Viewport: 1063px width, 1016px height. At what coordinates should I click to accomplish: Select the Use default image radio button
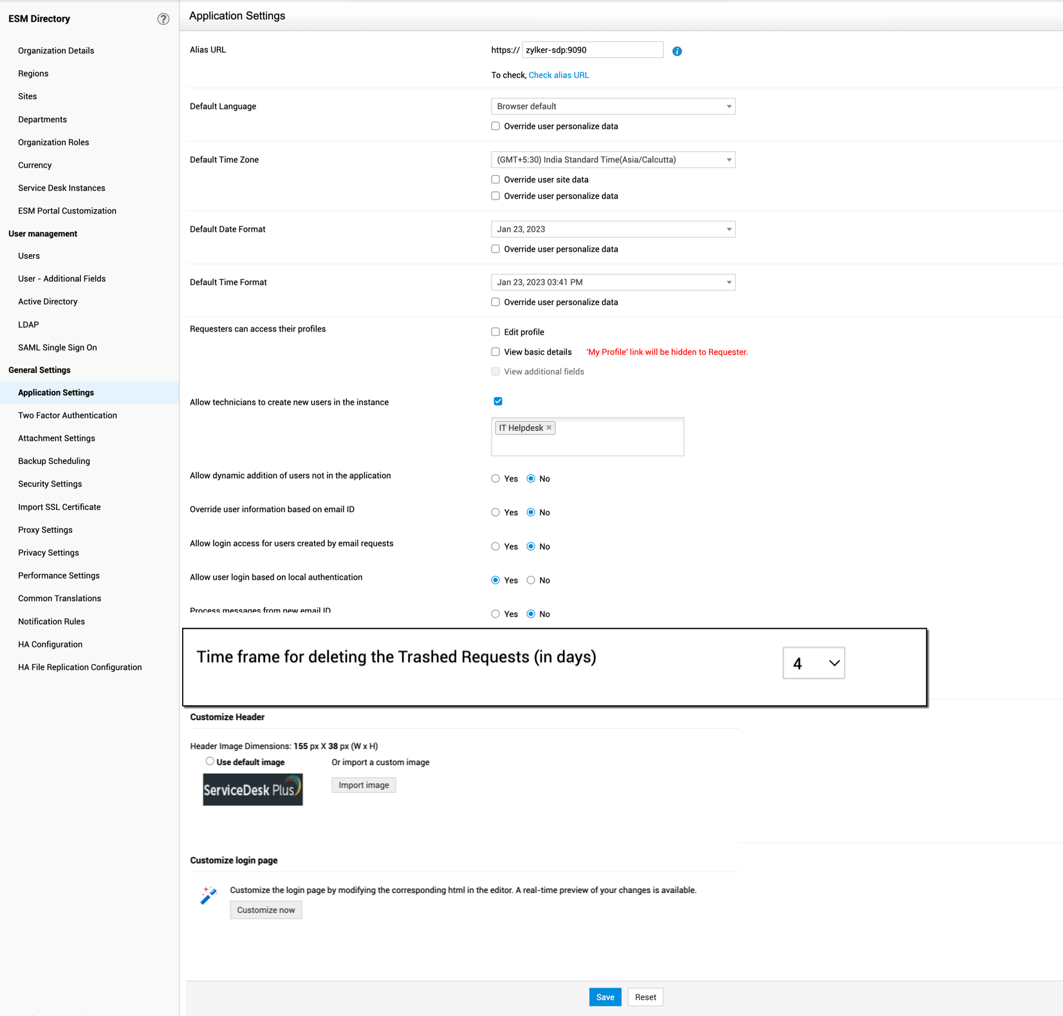[210, 761]
